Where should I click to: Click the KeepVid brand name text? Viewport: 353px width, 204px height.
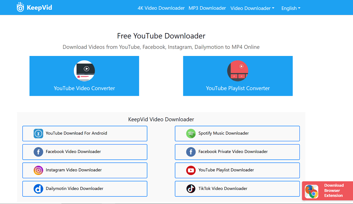coord(39,8)
